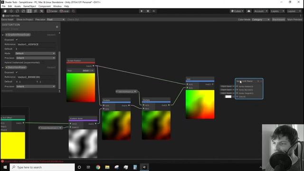Screen dimensions: 304x171
Task: Add a new property with plus icon
Action: 57,27
